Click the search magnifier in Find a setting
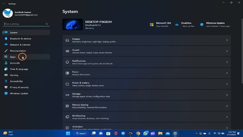 tap(47, 24)
